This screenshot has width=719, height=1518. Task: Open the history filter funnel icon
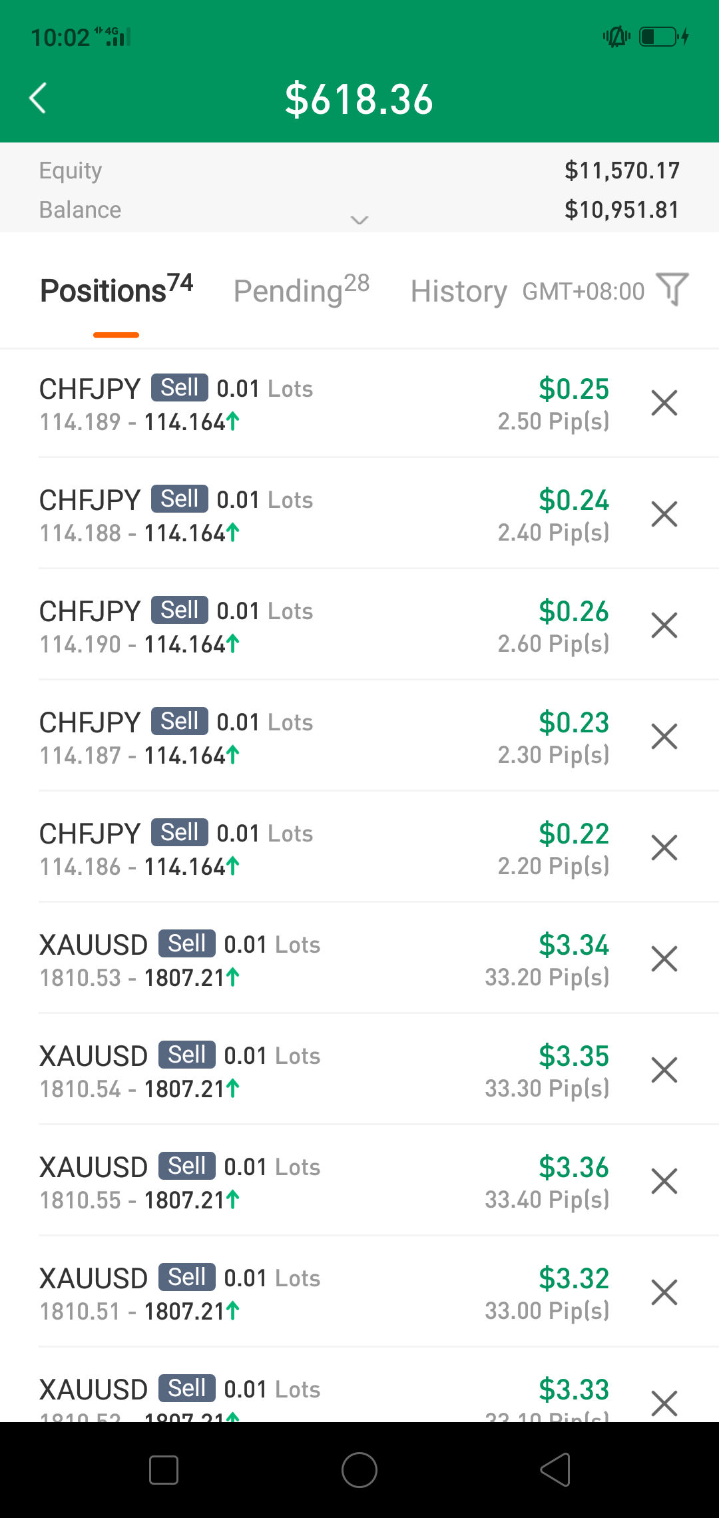(672, 289)
